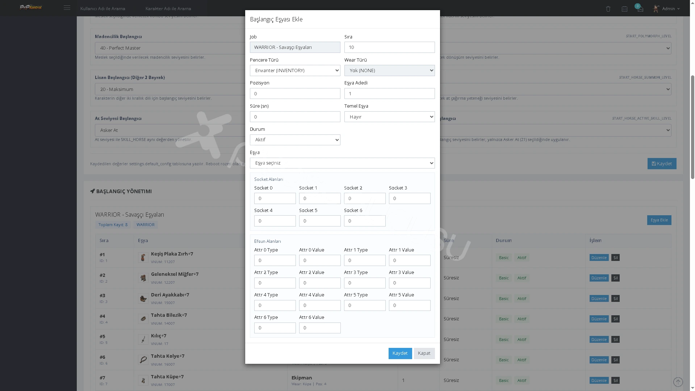Screen dimensions: 695x391
Task: Click the scroll-to-top arrow icon
Action: click(x=678, y=382)
